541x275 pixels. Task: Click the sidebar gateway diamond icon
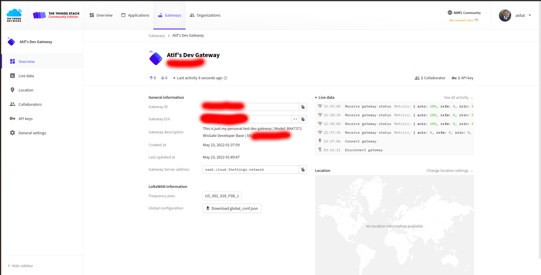pos(11,42)
